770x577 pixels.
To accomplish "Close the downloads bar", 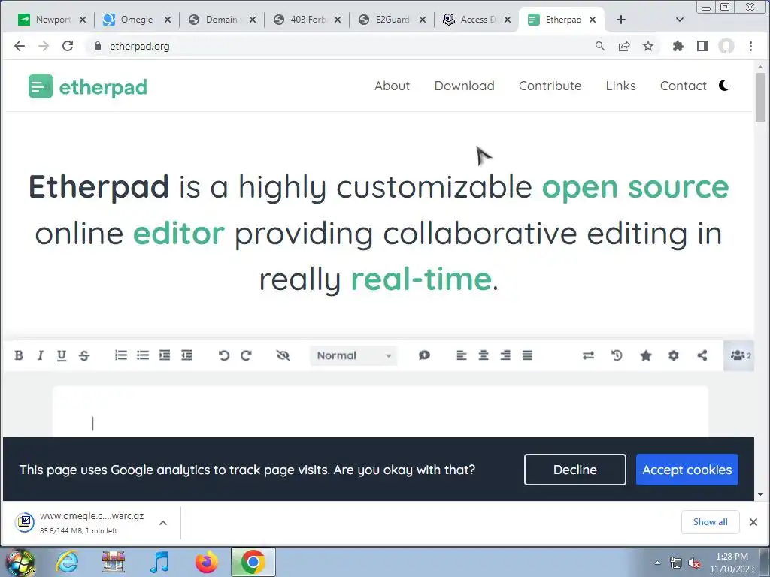I will 753,522.
